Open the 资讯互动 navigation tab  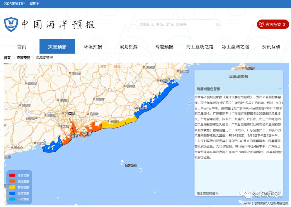pos(271,47)
